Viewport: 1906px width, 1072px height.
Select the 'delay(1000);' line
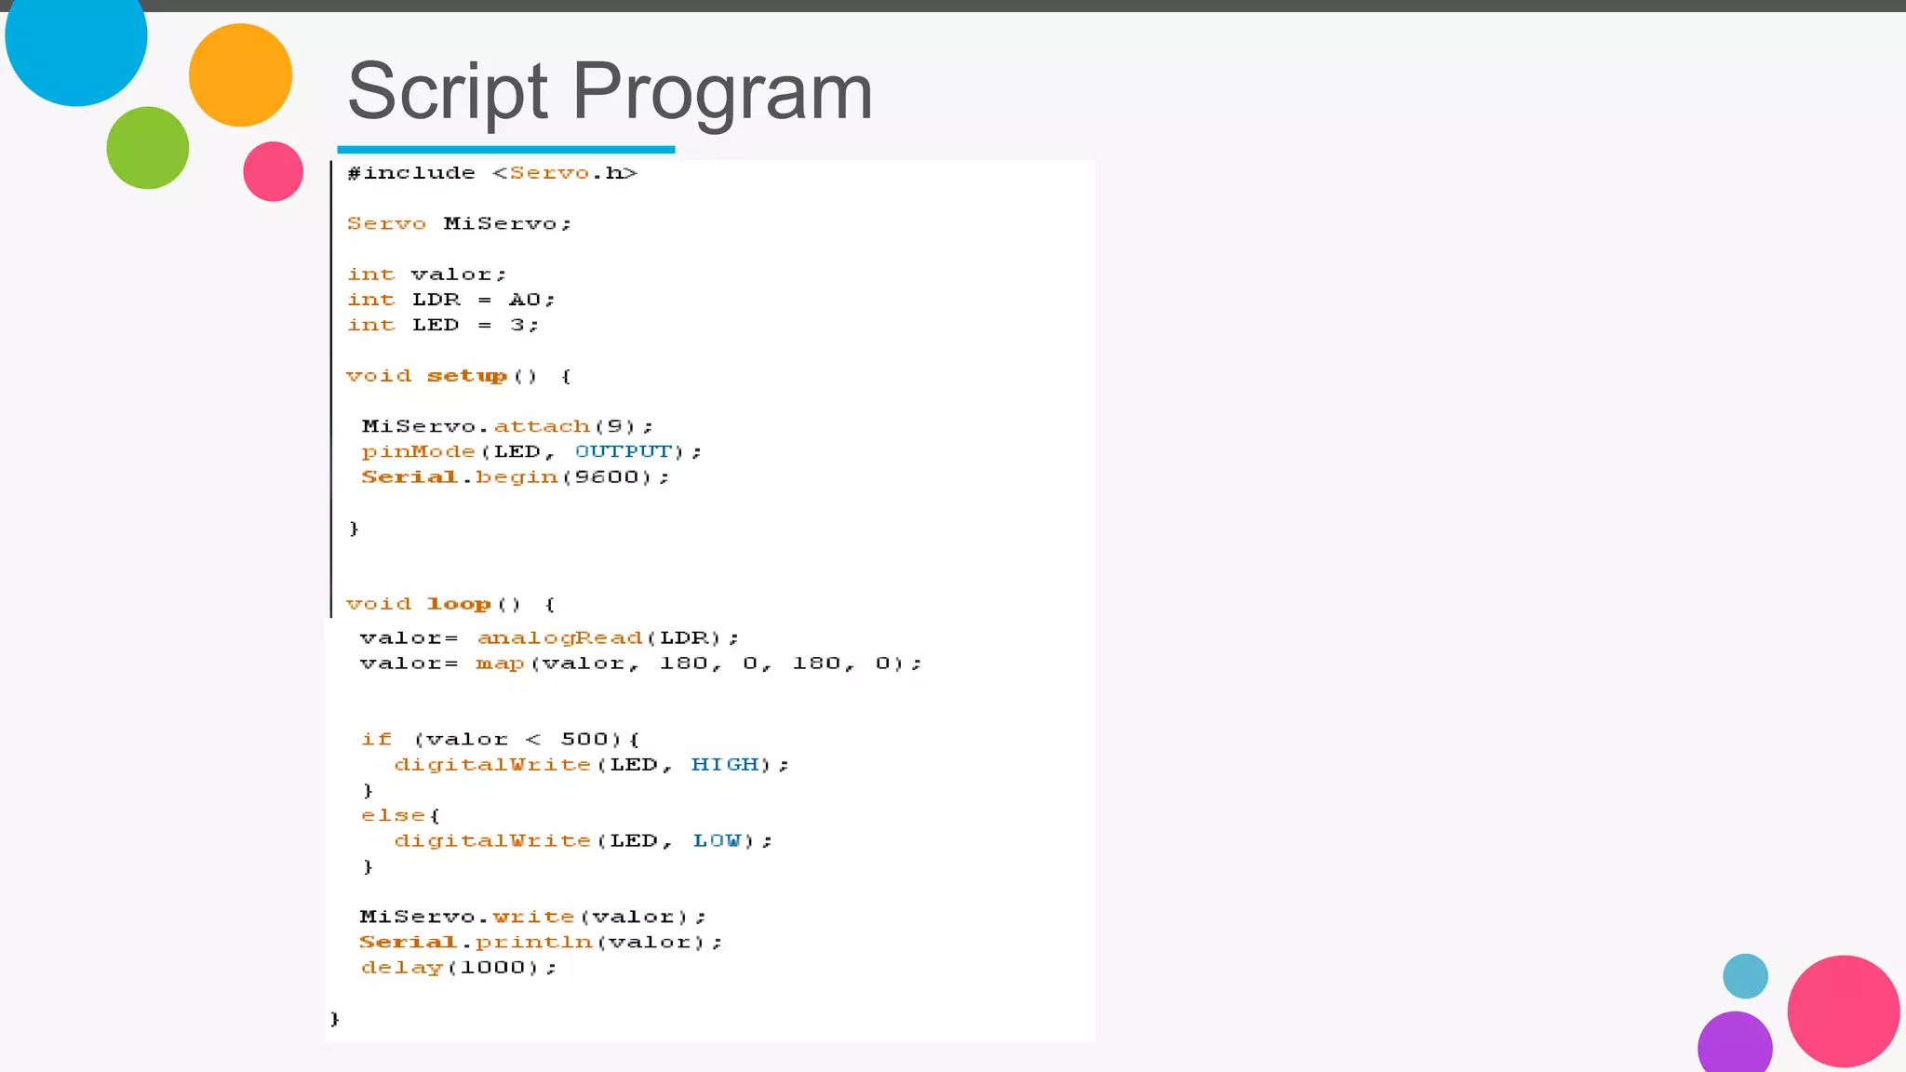[459, 968]
